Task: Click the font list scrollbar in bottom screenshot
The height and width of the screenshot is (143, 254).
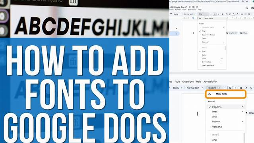Action: tap(244, 137)
